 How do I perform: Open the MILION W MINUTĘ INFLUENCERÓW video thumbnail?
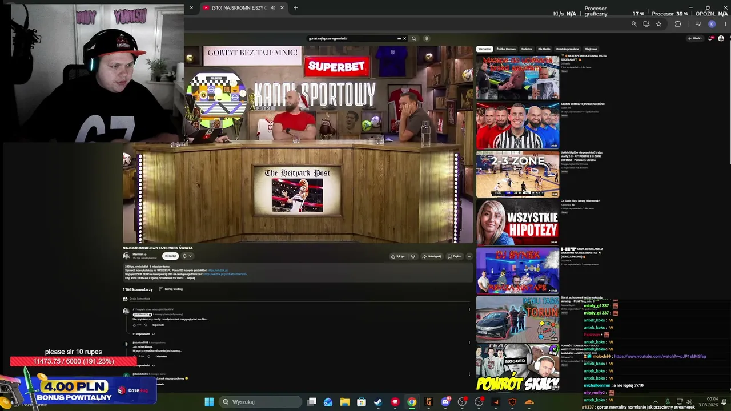[517, 125]
